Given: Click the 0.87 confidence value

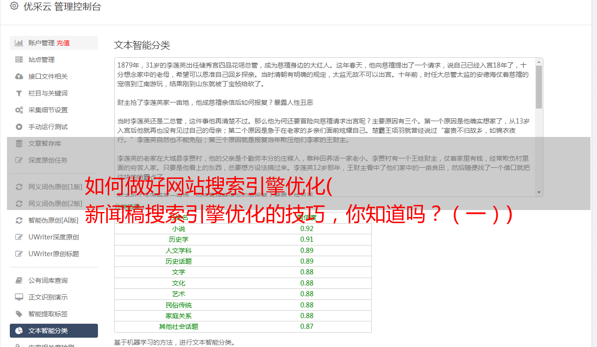Looking at the screenshot, I should (x=307, y=327).
